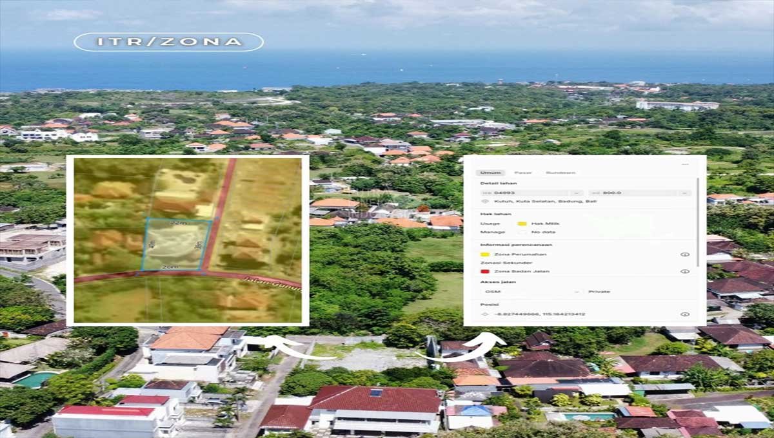Click the info panel vertical scrollbar
Screen dimensions: 774x438
pyautogui.click(x=697, y=223)
